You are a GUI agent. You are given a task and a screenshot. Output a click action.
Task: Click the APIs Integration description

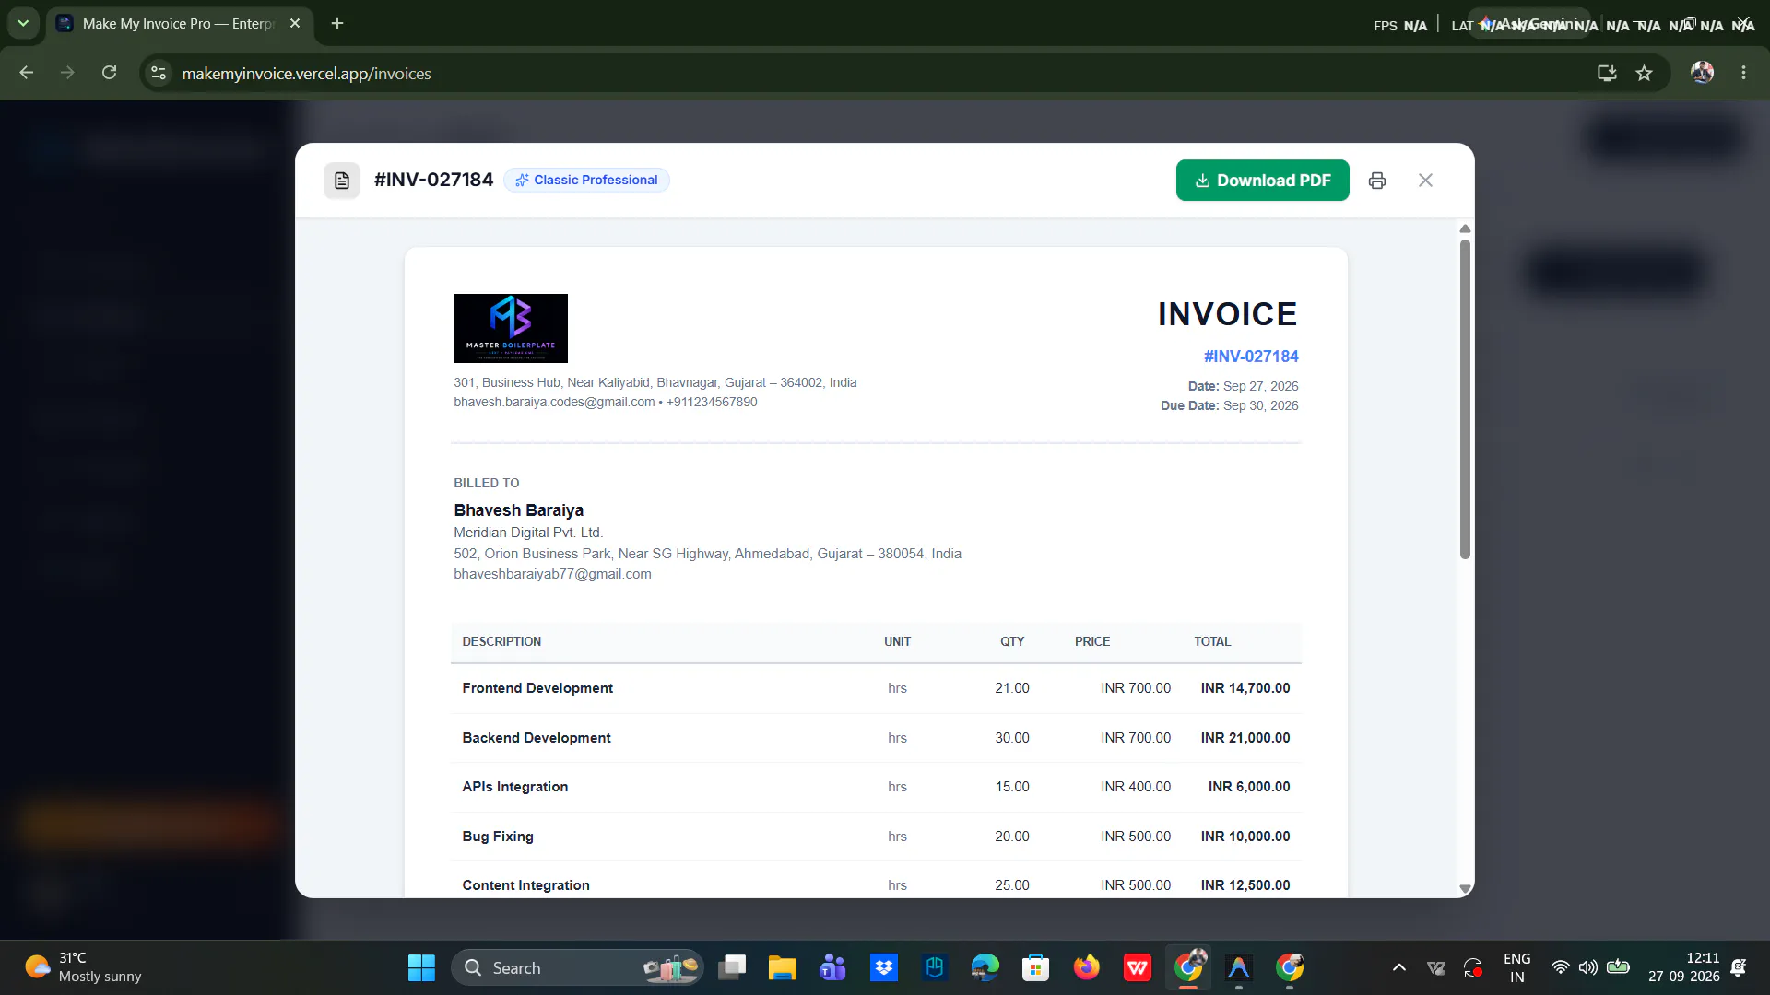[x=514, y=787]
